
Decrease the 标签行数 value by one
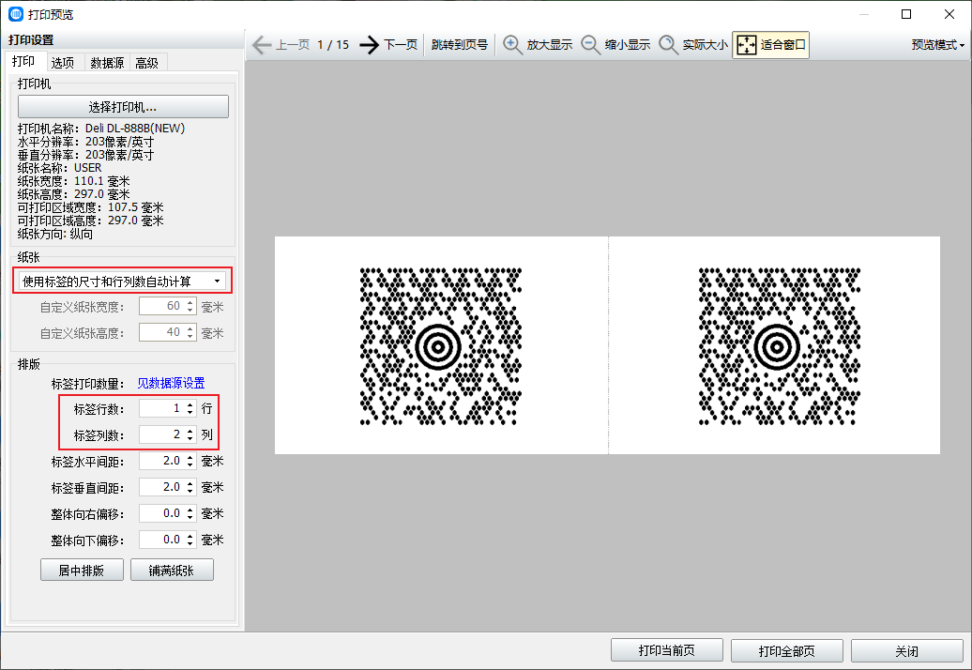(190, 412)
